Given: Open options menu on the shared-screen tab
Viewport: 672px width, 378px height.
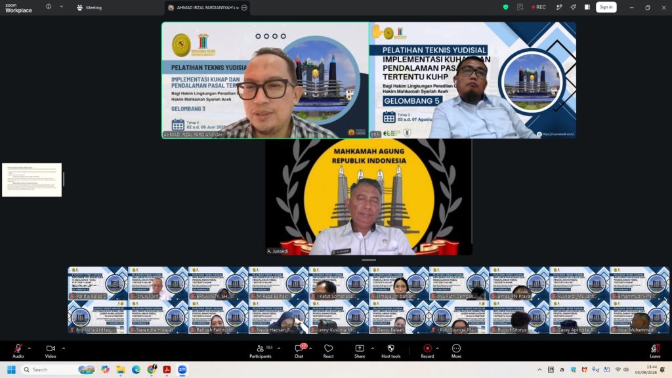Looking at the screenshot, I should 244,8.
